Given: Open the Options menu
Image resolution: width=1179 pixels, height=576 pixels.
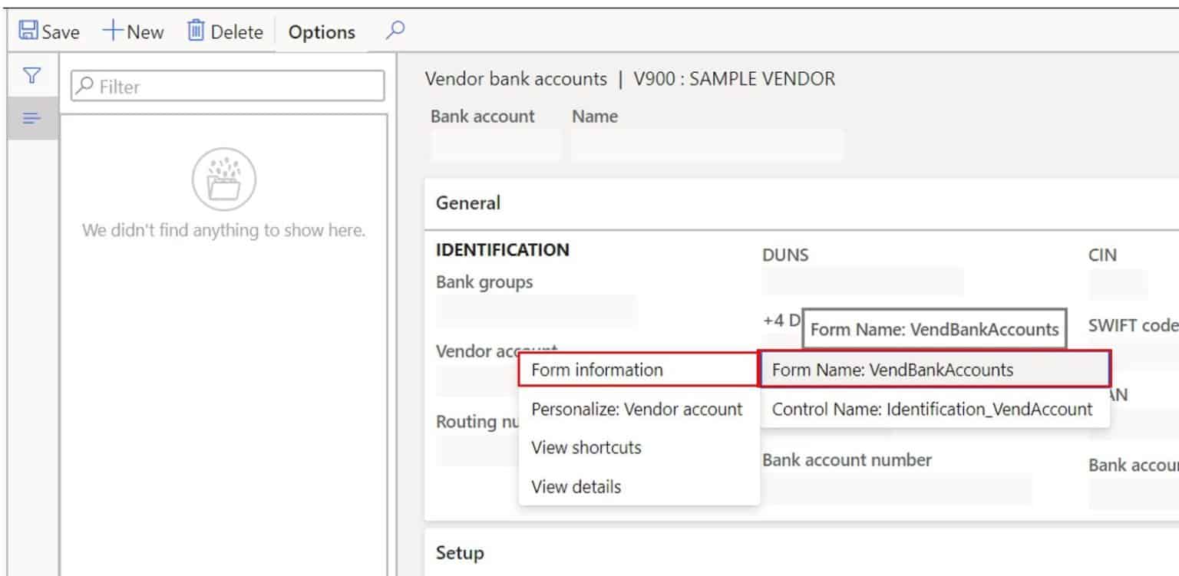Looking at the screenshot, I should tap(321, 31).
